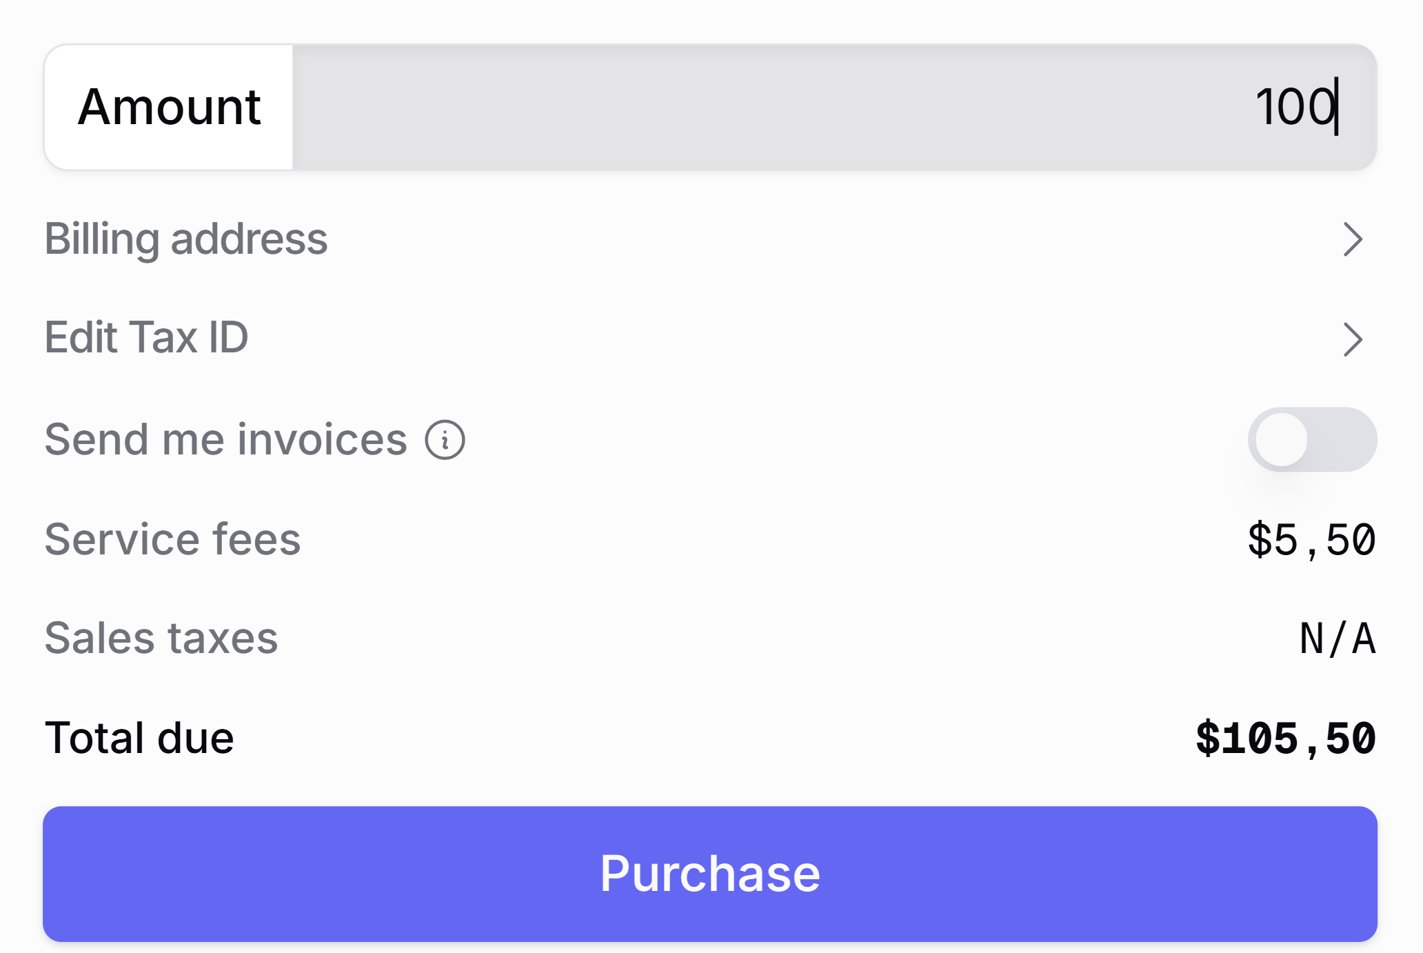
Task: Click the Billing address chevron arrow
Action: pyautogui.click(x=1353, y=239)
